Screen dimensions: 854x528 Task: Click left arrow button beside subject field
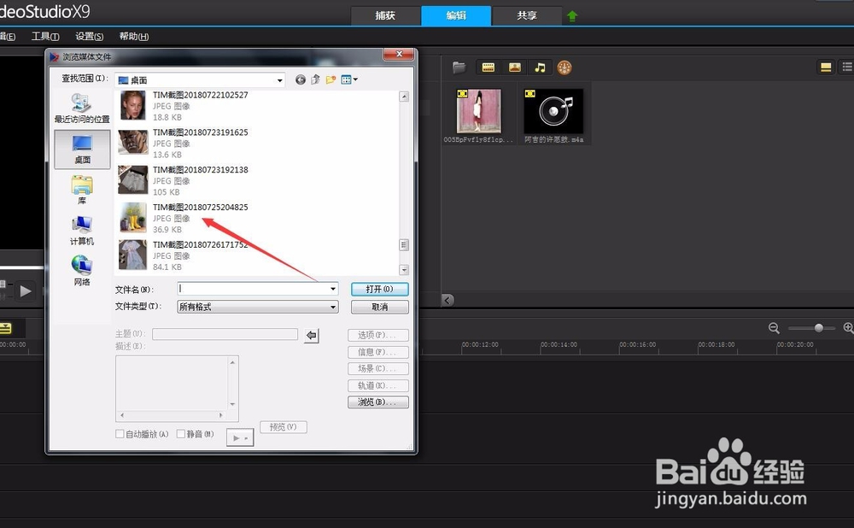pyautogui.click(x=312, y=335)
